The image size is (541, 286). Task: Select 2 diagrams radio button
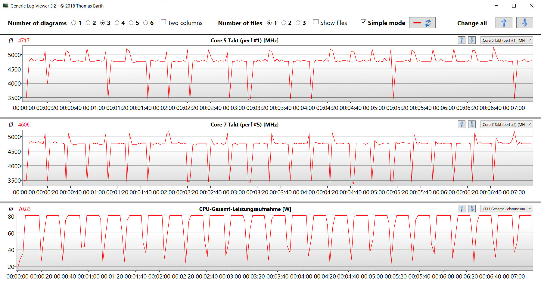88,23
